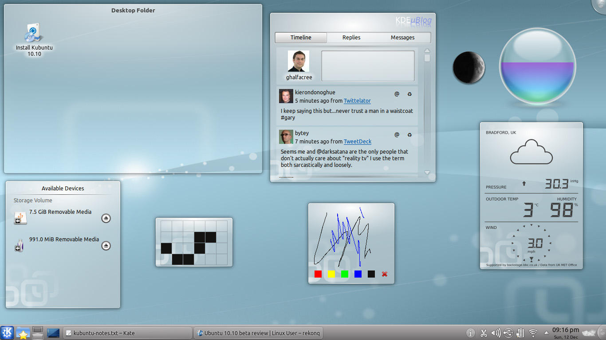Viewport: 606px width, 340px height.
Task: Click the Desktop Folder title
Action: [133, 11]
